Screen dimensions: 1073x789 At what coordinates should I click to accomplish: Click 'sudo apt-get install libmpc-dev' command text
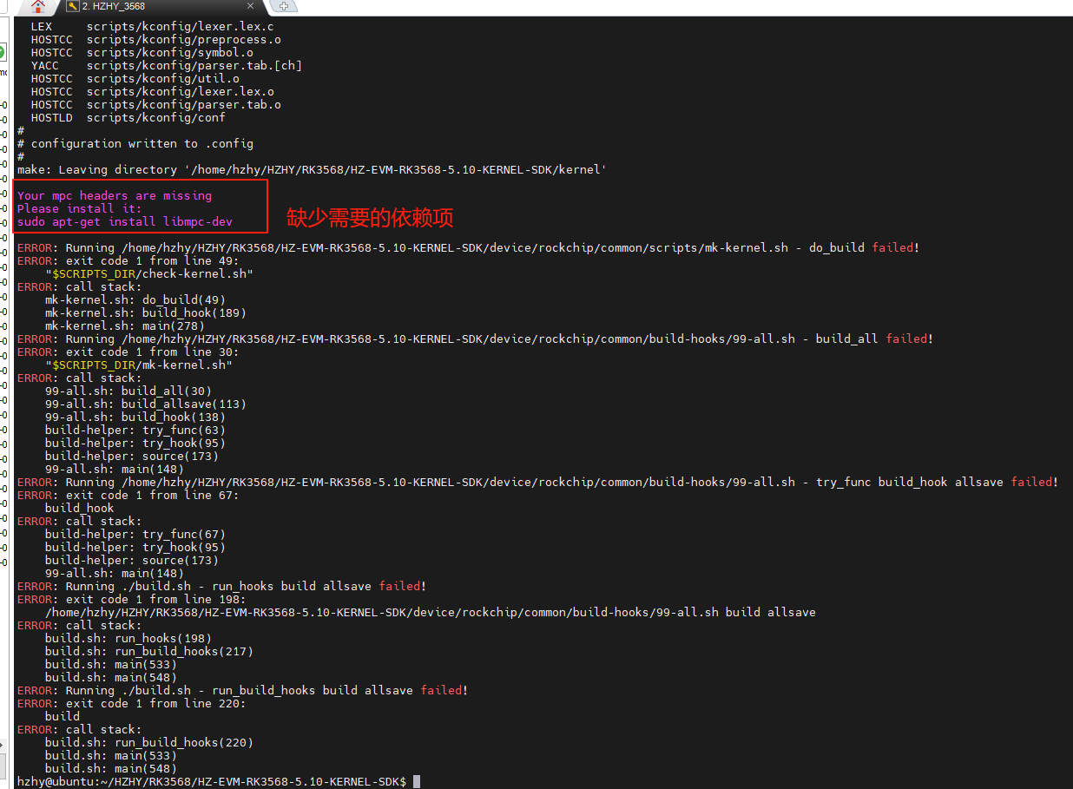(x=125, y=222)
